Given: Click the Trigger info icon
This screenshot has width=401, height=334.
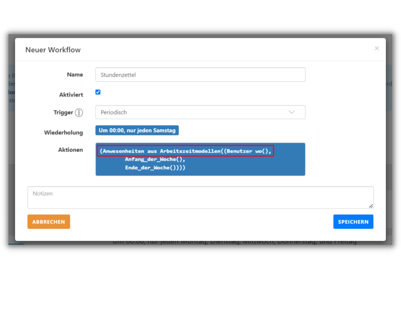Looking at the screenshot, I should pyautogui.click(x=79, y=112).
